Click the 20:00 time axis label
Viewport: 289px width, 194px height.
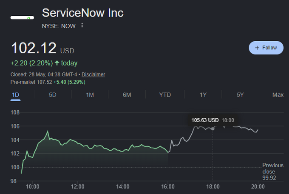tap(258, 186)
